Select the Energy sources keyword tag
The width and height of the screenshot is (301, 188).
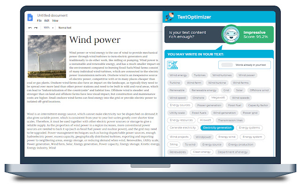tap(180, 105)
